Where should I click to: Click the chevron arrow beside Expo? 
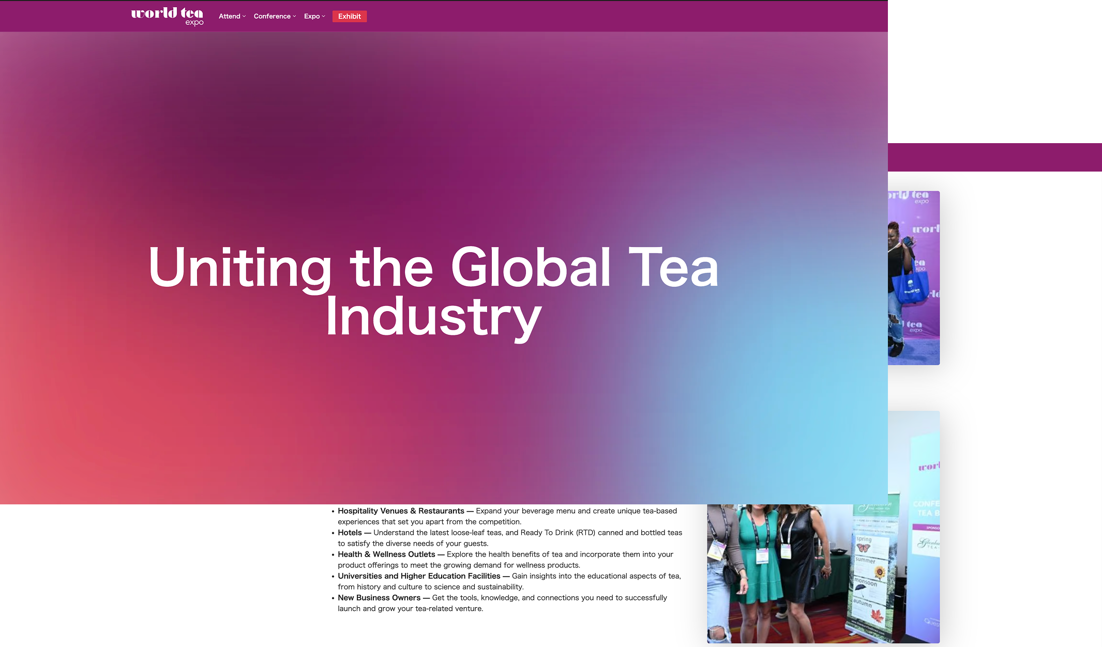pyautogui.click(x=324, y=17)
